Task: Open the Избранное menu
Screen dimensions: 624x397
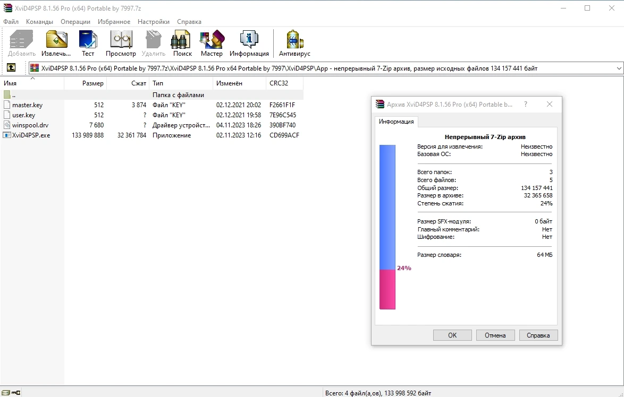Action: [114, 21]
